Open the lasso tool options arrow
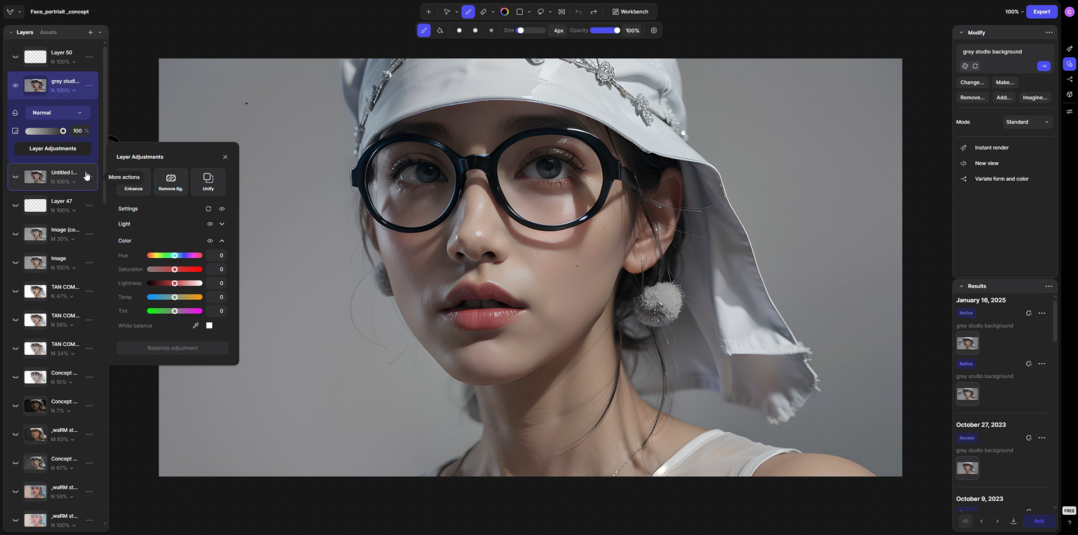The height and width of the screenshot is (535, 1078). pyautogui.click(x=550, y=12)
